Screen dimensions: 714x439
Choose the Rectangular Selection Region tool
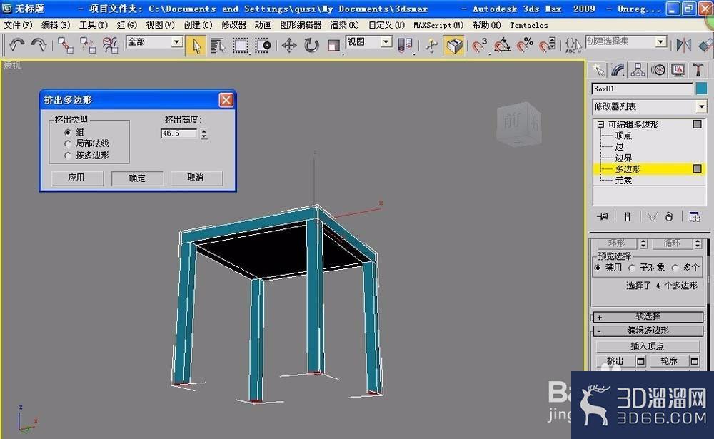[241, 46]
